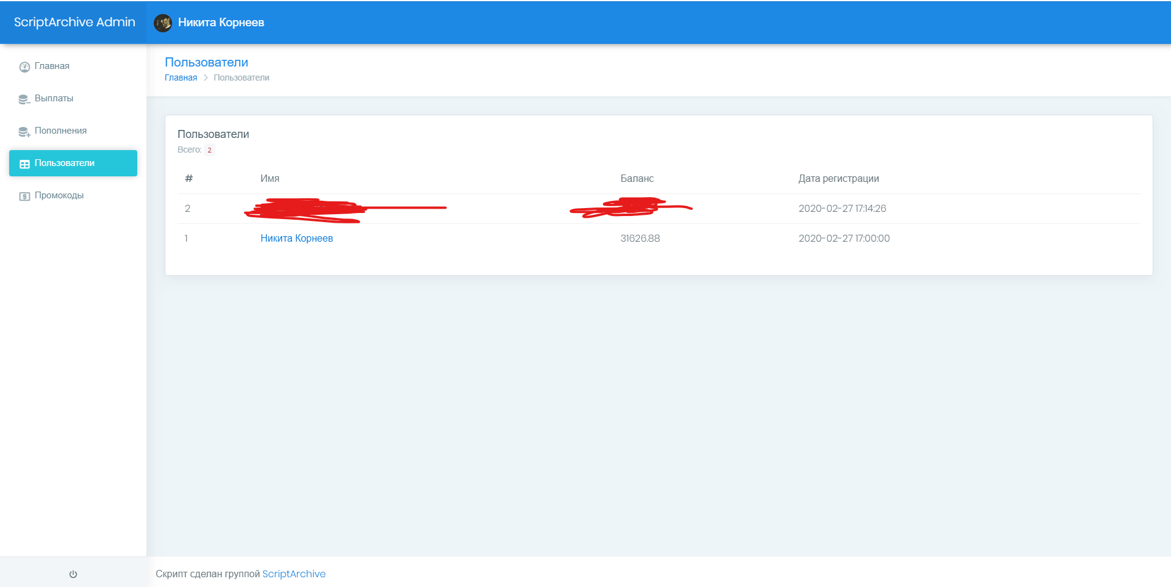
Task: Click the redacted user name in row 2
Action: tap(305, 209)
